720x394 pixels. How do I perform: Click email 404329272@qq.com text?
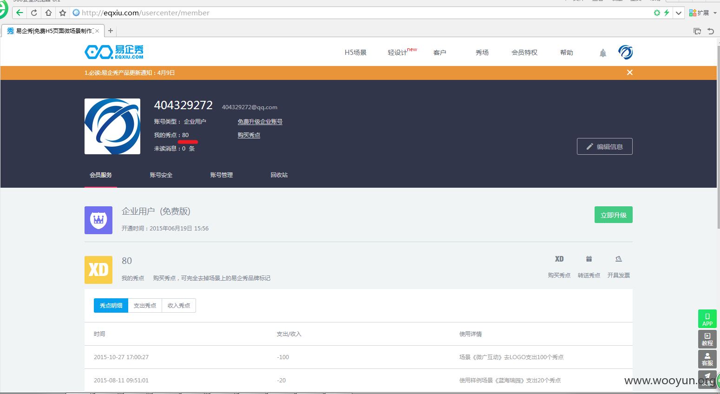click(x=249, y=107)
